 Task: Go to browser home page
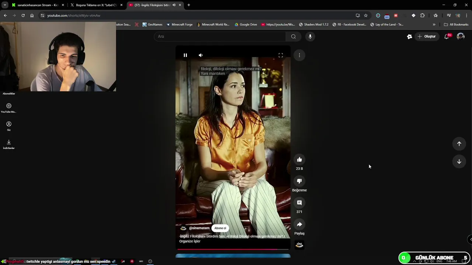coord(32,15)
